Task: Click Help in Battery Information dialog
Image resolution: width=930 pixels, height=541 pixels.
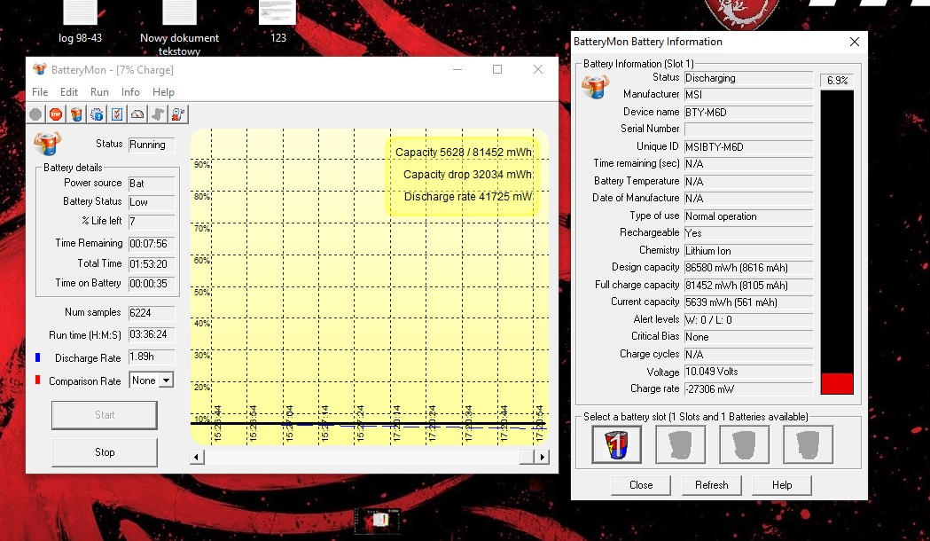Action: pos(782,484)
